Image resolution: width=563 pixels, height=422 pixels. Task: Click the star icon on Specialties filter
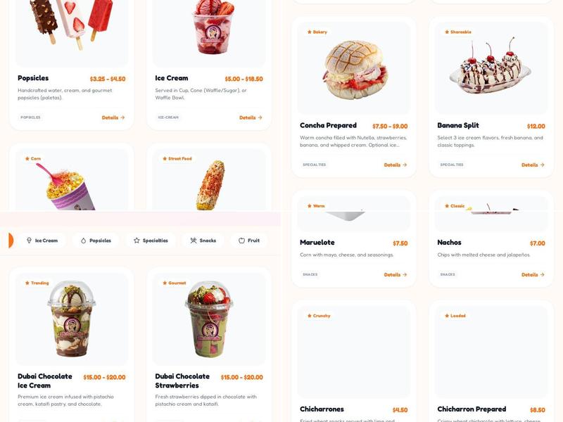(x=137, y=241)
